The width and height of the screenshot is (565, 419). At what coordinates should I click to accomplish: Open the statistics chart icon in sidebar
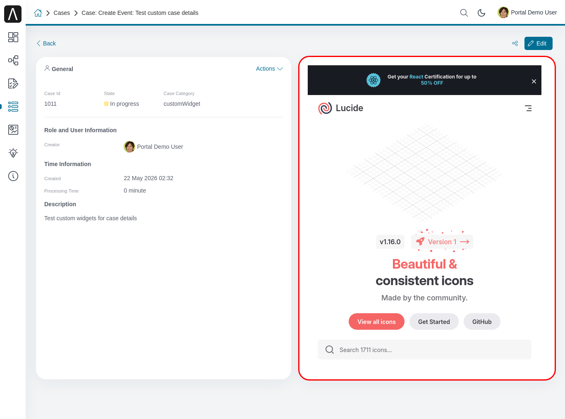pyautogui.click(x=13, y=130)
